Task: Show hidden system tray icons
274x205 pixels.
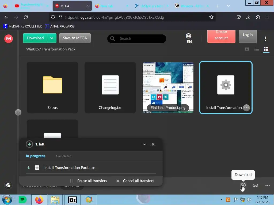Action: coord(221,200)
